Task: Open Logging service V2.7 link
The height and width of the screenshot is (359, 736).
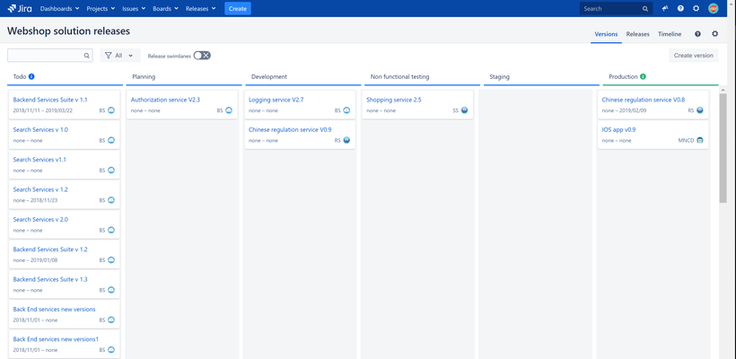Action: (276, 100)
